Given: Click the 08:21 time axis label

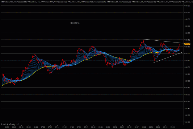Looking at the screenshot, I should [x=122, y=127].
